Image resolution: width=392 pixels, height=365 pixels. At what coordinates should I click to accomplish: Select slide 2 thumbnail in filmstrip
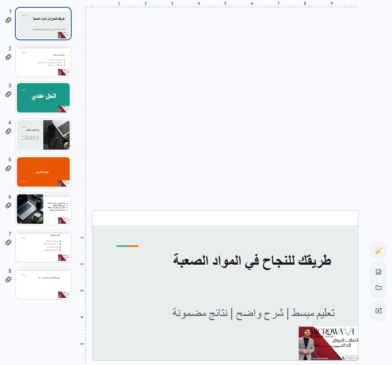click(x=43, y=61)
